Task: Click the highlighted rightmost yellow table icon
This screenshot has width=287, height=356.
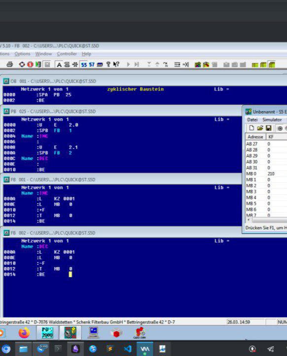Action: 272,64
